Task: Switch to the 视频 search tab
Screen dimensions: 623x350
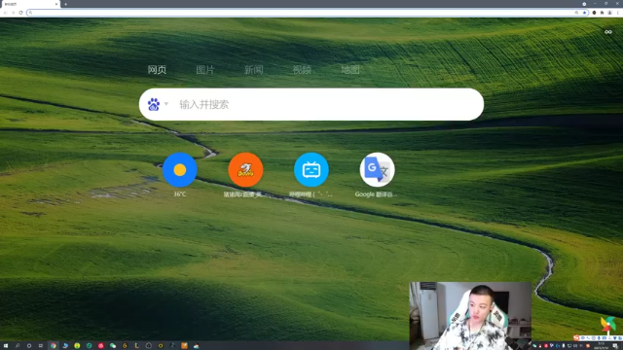Action: tap(302, 70)
